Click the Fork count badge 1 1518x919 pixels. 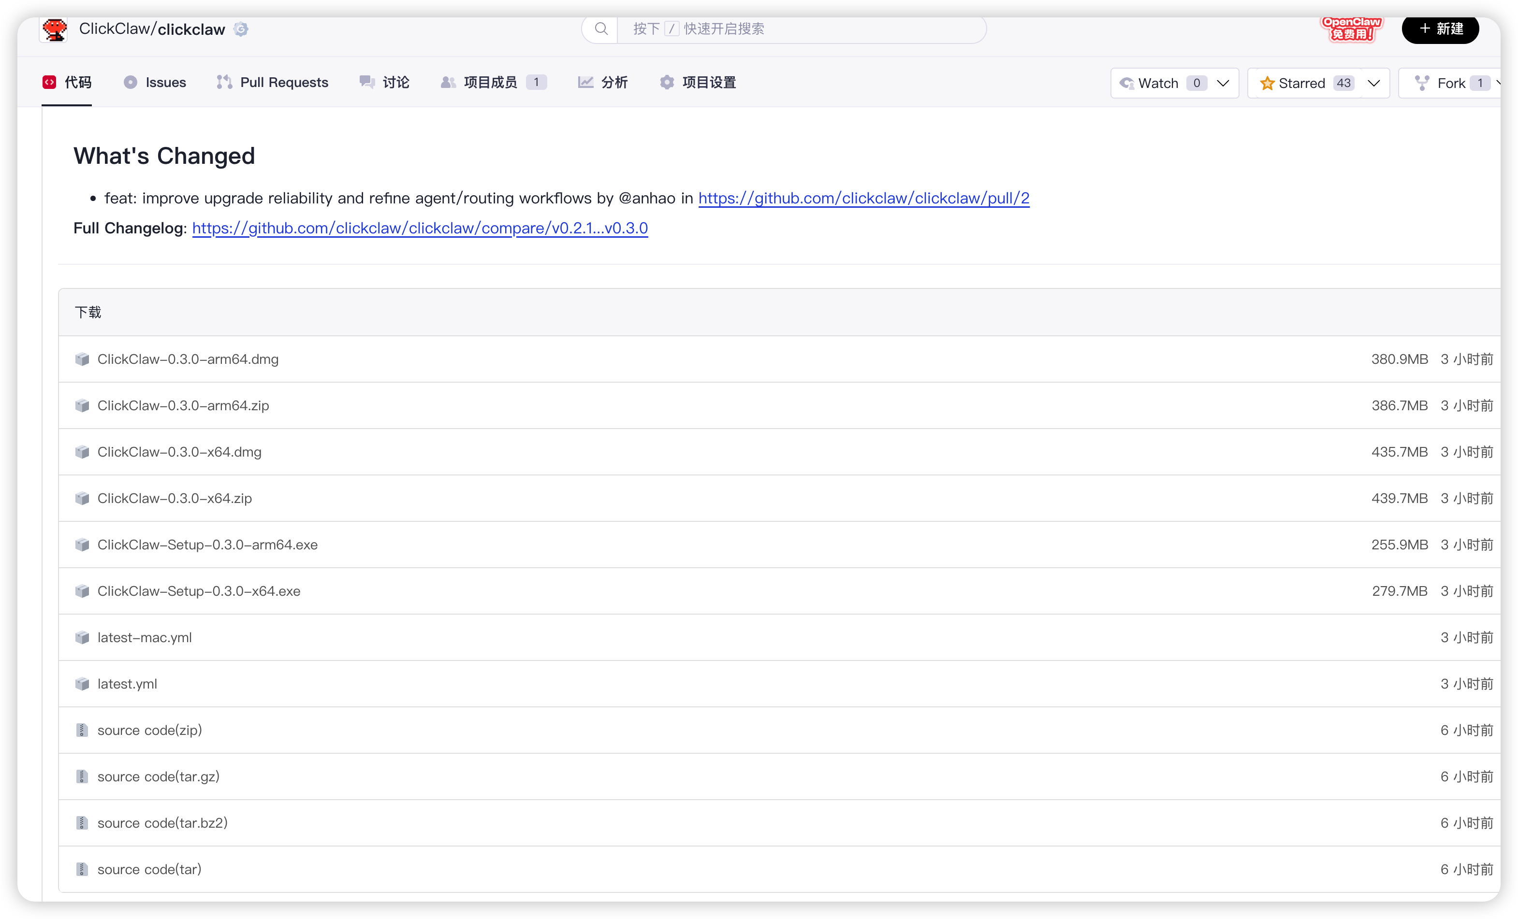click(1480, 83)
